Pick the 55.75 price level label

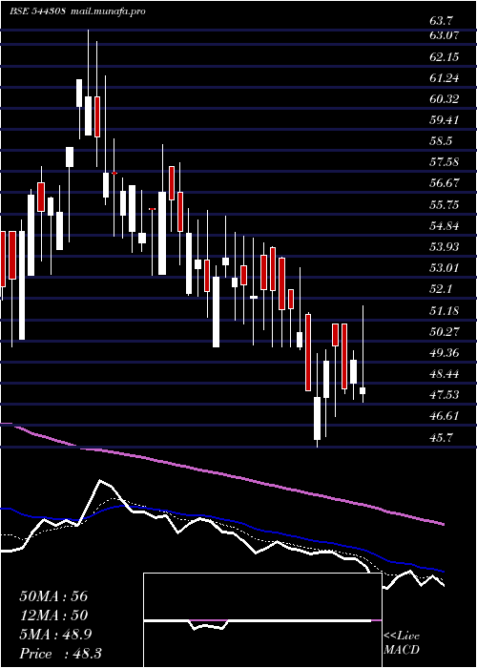[x=445, y=204]
